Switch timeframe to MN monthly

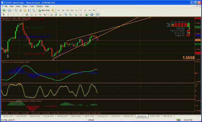pos(94,10)
